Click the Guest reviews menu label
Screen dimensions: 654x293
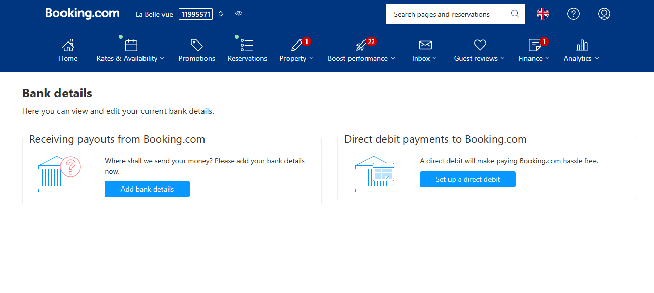click(x=476, y=58)
